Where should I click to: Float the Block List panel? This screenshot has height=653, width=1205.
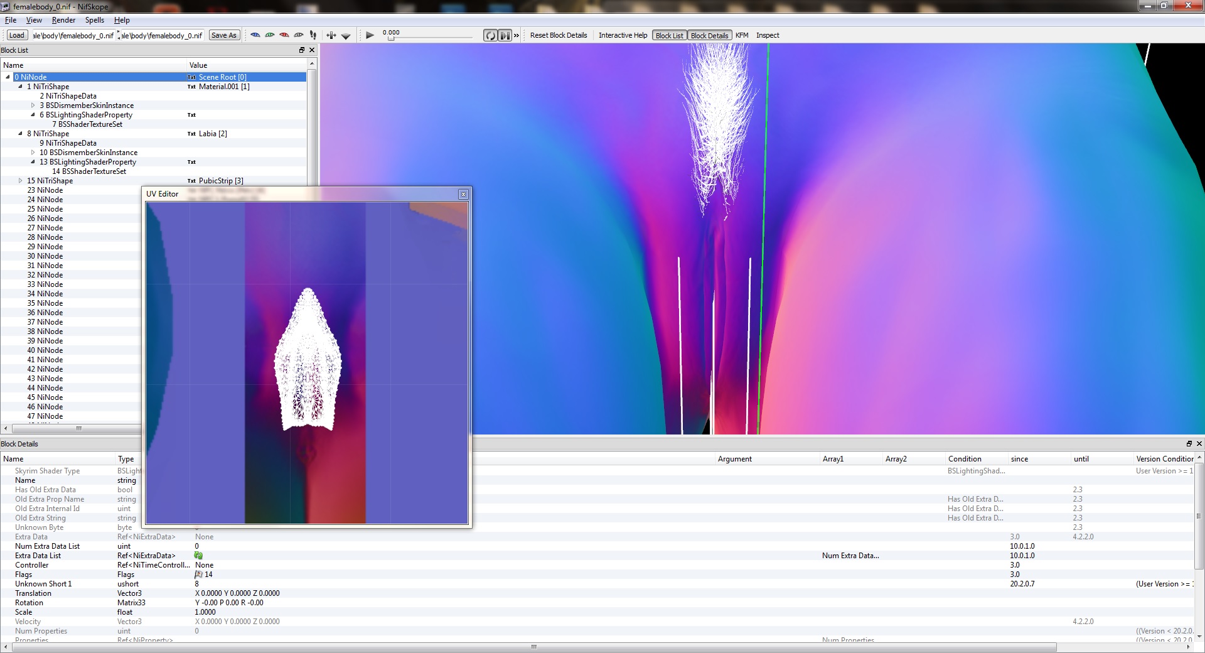(x=302, y=50)
